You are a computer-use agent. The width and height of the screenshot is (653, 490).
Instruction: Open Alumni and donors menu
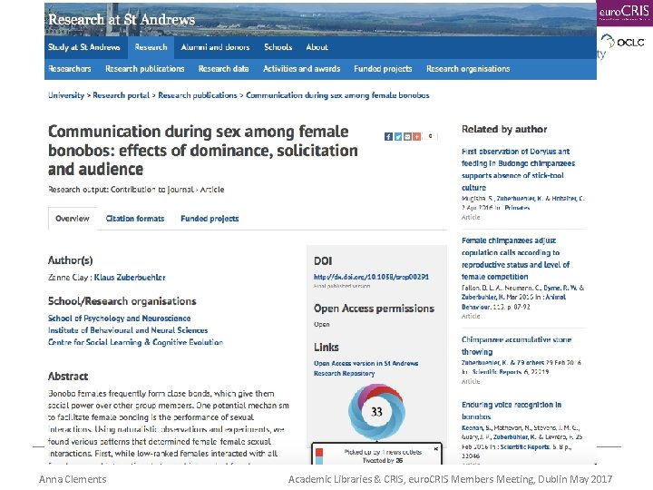click(x=215, y=47)
